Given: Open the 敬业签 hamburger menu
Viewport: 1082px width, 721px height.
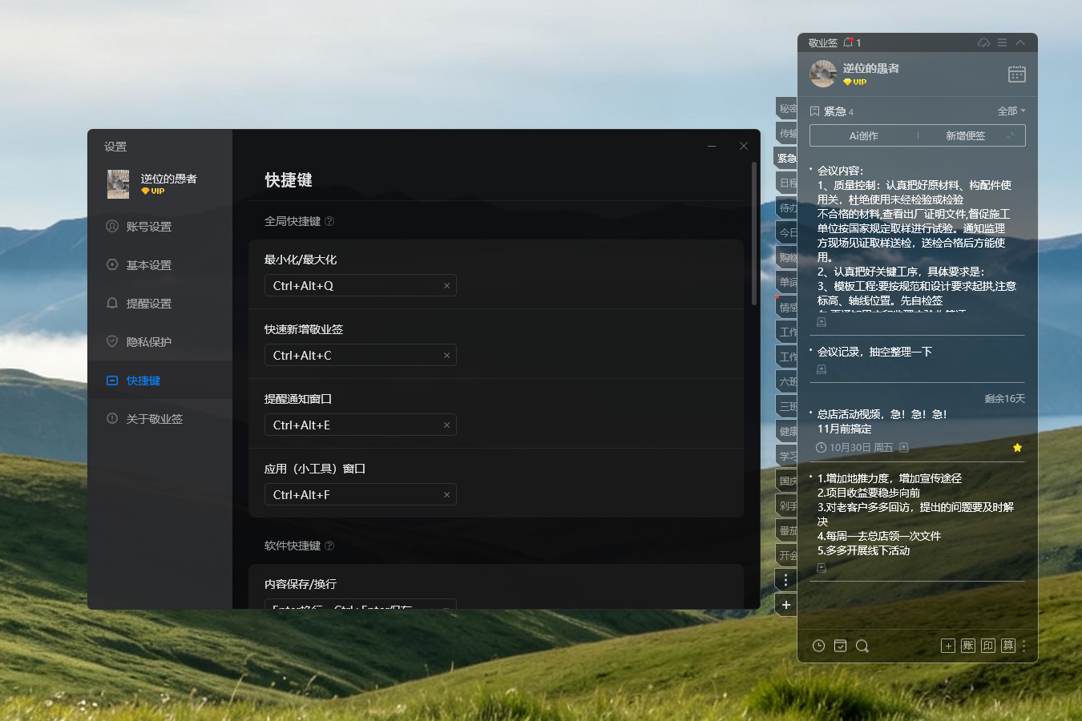Looking at the screenshot, I should (1002, 42).
